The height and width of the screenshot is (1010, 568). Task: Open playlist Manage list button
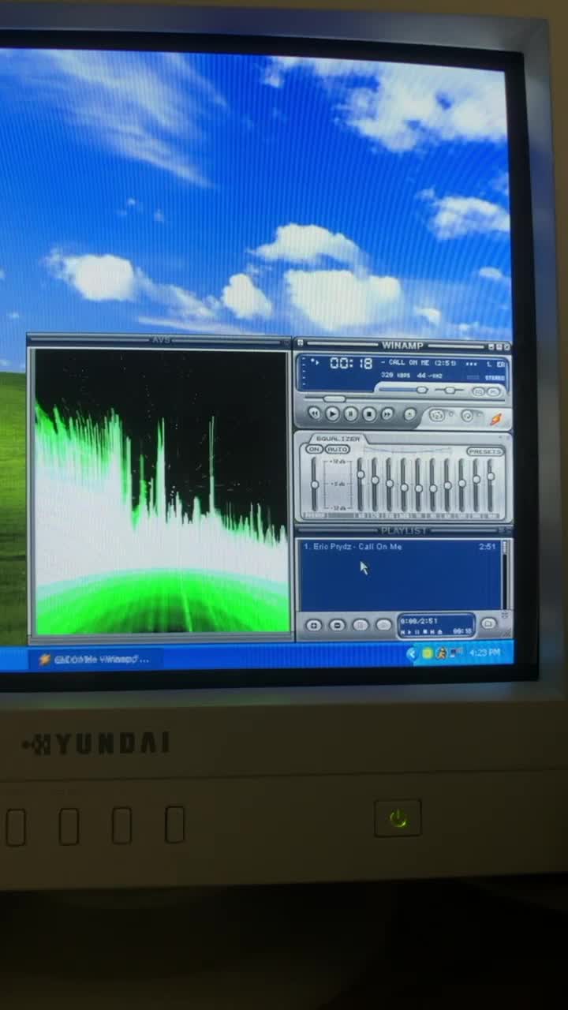click(x=488, y=623)
